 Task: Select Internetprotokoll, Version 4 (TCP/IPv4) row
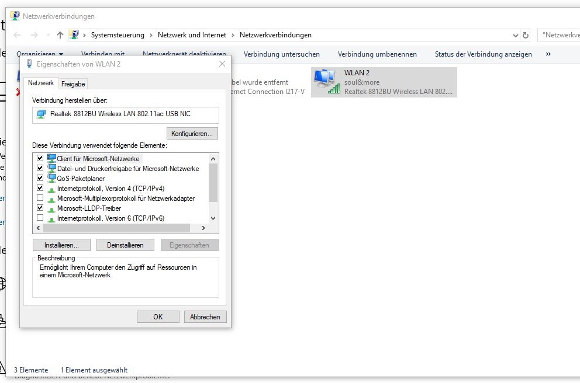(x=111, y=189)
